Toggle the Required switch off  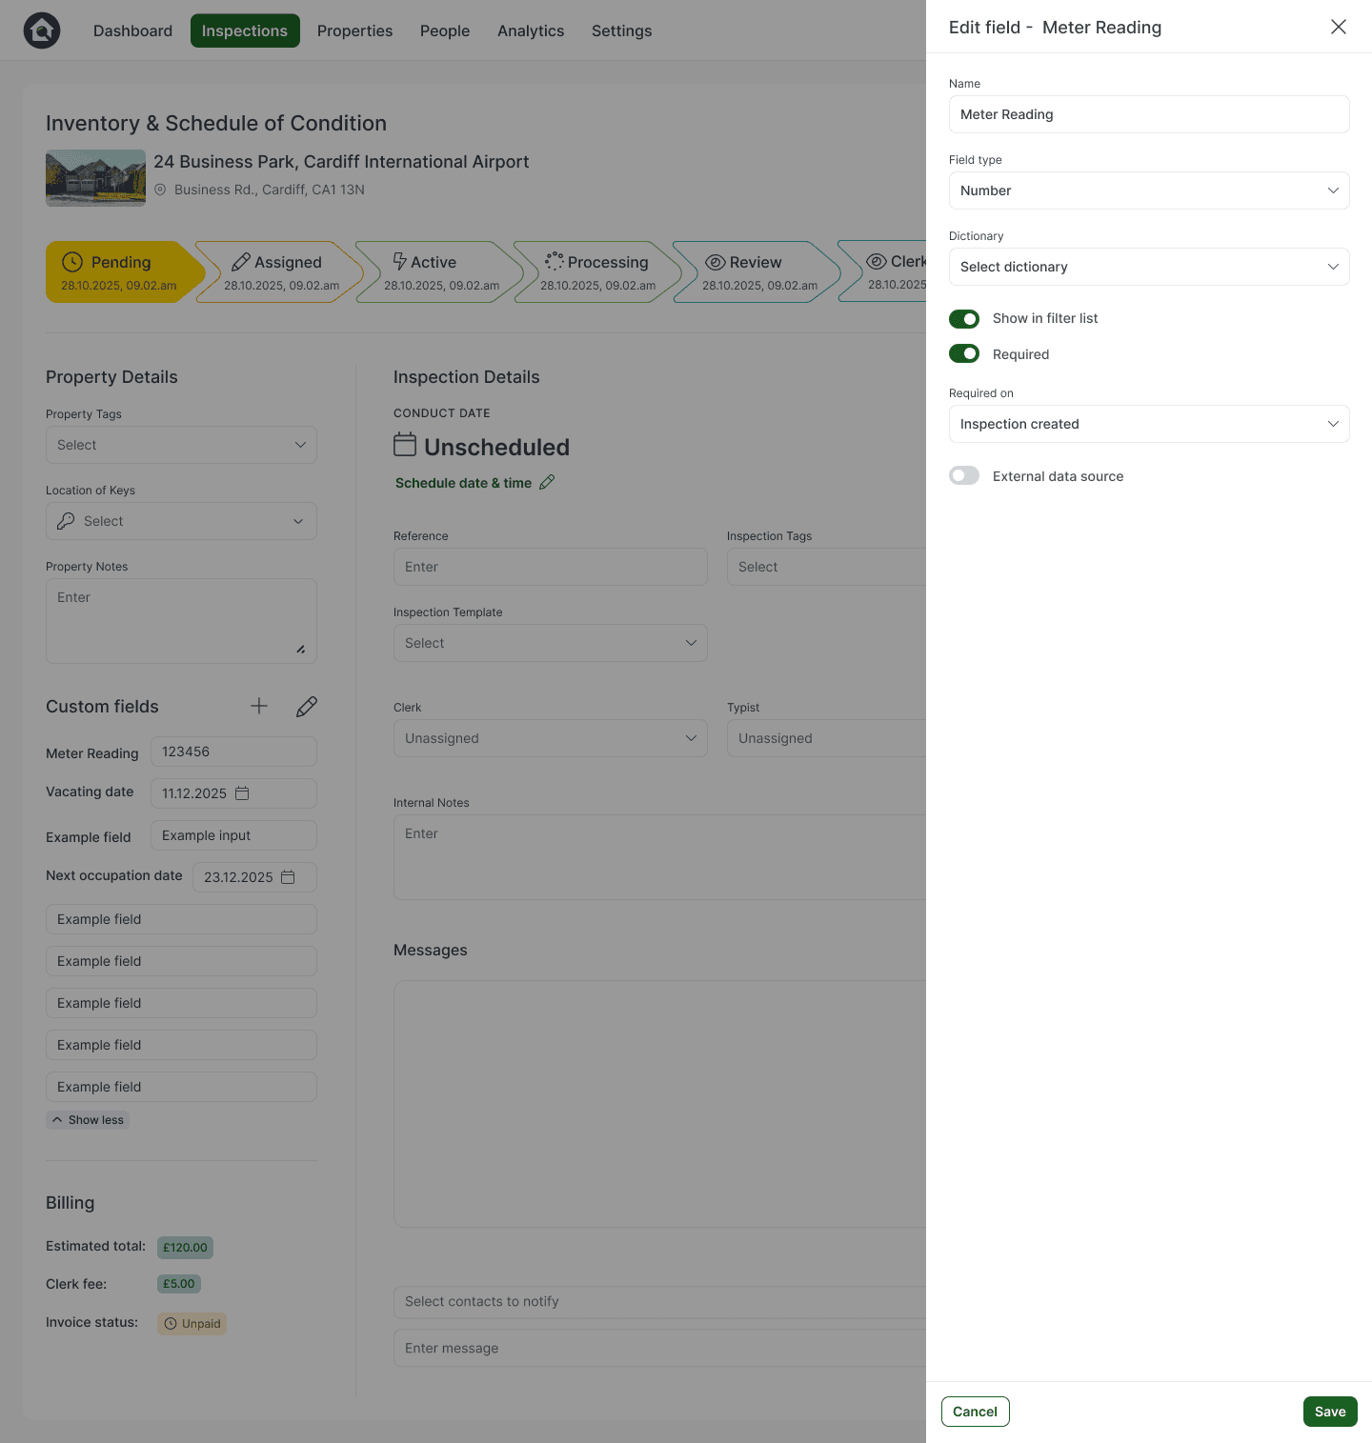coord(964,354)
